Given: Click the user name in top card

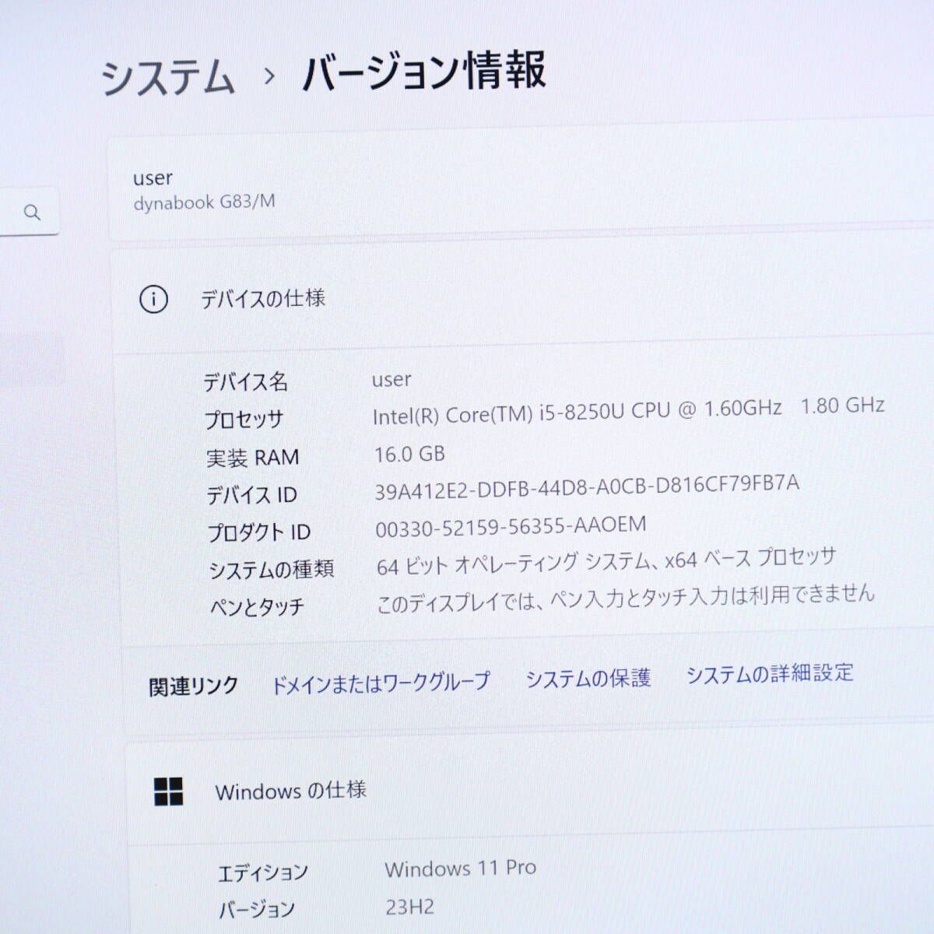Looking at the screenshot, I should (153, 178).
